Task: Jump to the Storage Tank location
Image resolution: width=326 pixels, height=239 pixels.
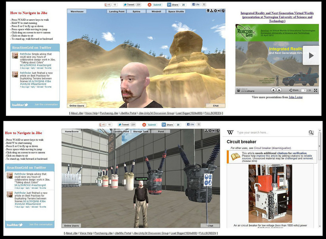Action: (140, 131)
